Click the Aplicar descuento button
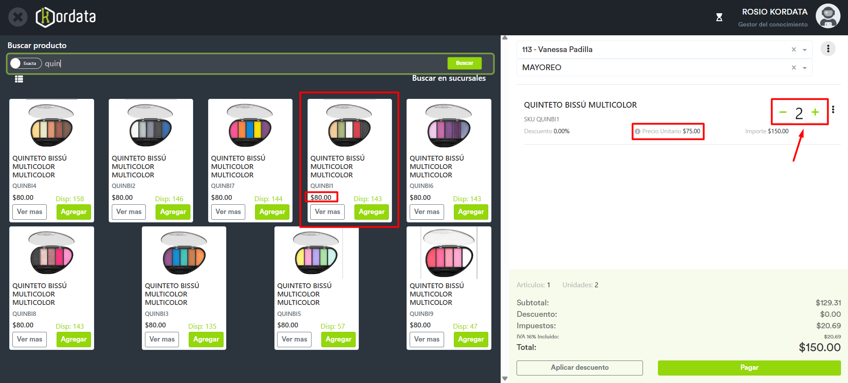 point(579,368)
